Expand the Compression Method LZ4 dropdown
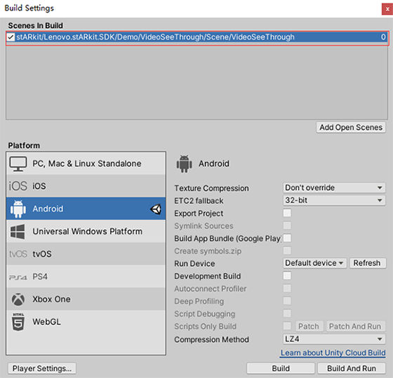The image size is (393, 378). [x=334, y=339]
